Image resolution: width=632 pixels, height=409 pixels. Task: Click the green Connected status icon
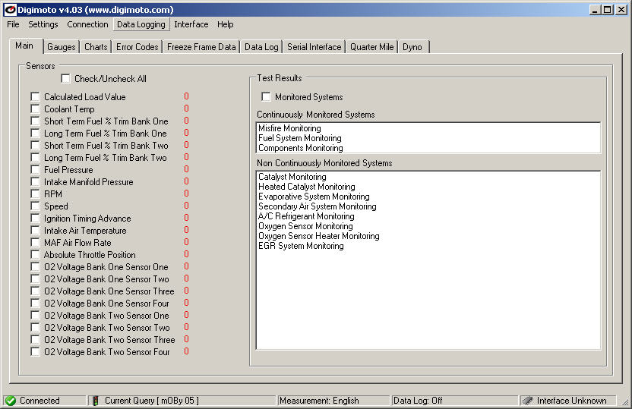pyautogui.click(x=10, y=401)
